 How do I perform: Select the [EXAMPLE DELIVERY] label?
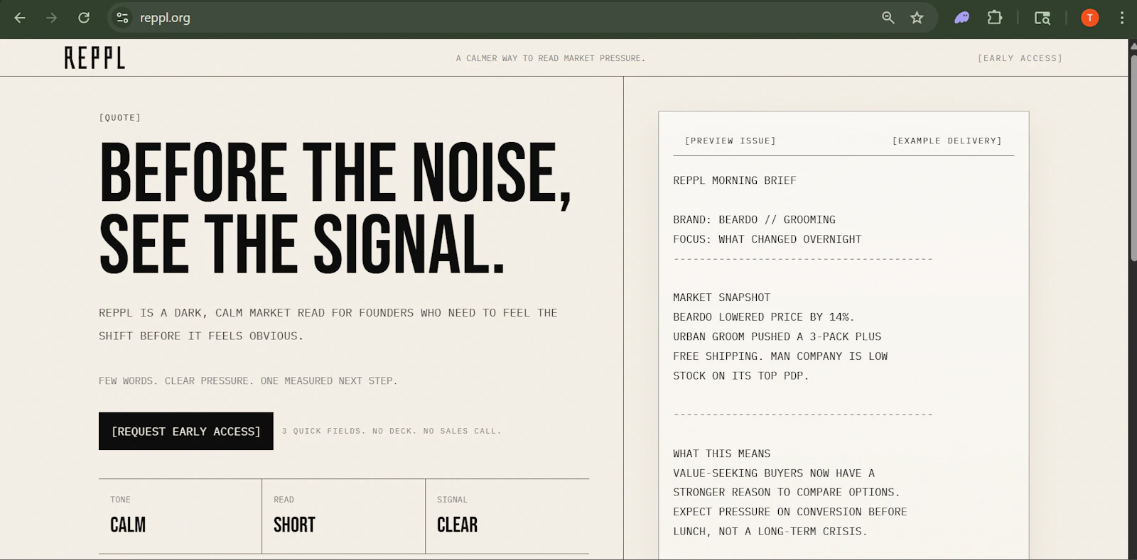click(947, 141)
